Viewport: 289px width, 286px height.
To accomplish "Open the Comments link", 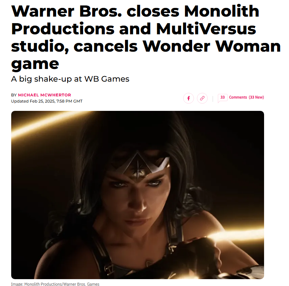I will point(238,97).
